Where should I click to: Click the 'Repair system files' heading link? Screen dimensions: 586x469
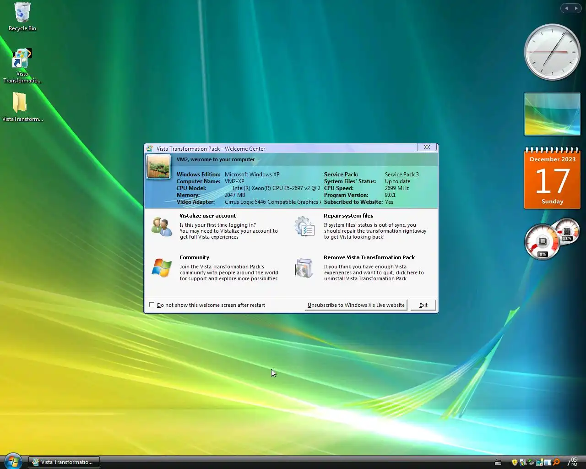coord(348,216)
